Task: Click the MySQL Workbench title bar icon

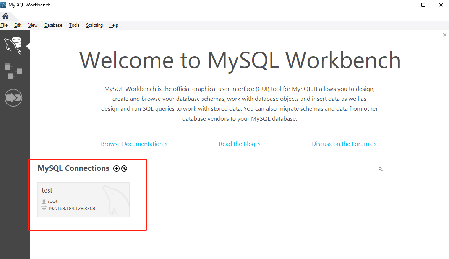Action: (x=3, y=5)
